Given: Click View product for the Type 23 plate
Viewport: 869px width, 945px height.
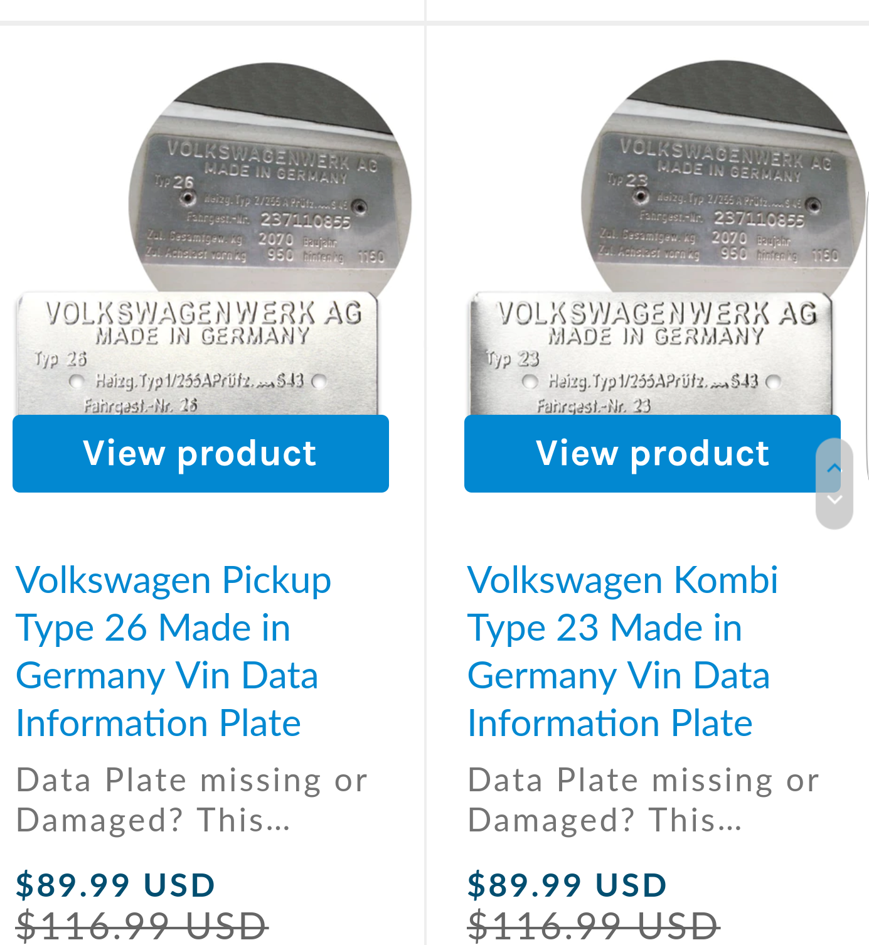Looking at the screenshot, I should tap(653, 453).
